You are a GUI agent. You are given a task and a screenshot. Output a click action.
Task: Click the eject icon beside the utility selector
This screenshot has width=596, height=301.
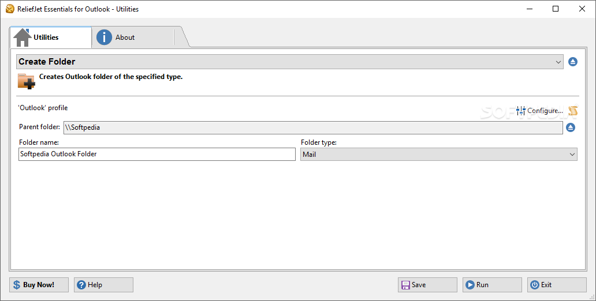click(x=573, y=62)
